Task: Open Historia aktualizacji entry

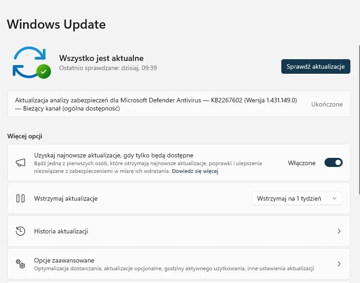Action: 179,231
